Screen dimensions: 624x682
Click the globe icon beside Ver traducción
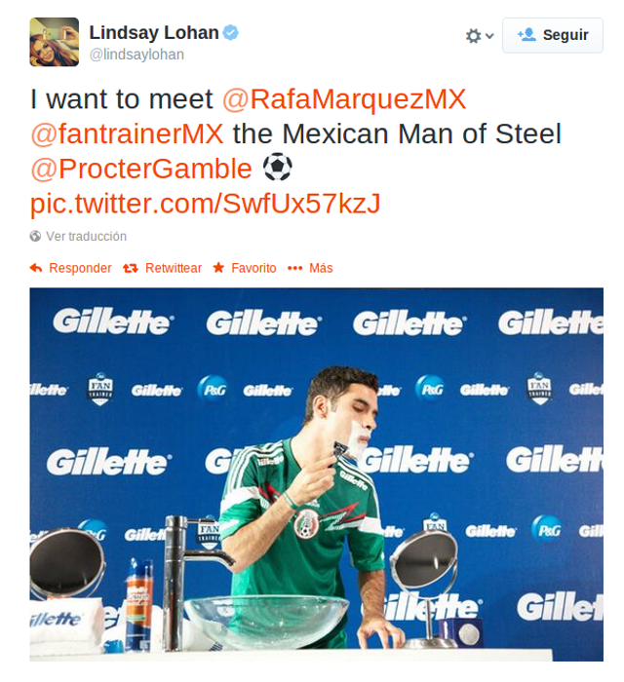(36, 237)
